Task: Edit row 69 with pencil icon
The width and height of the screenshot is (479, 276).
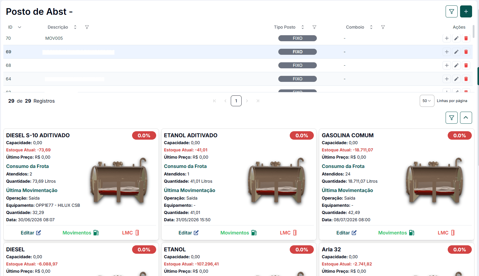Action: click(x=456, y=52)
